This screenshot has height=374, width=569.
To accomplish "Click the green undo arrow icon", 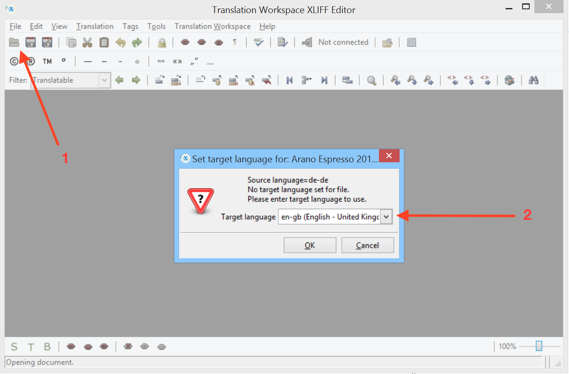I will [121, 42].
